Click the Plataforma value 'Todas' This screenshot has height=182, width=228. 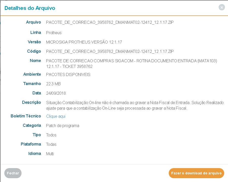point(51,144)
